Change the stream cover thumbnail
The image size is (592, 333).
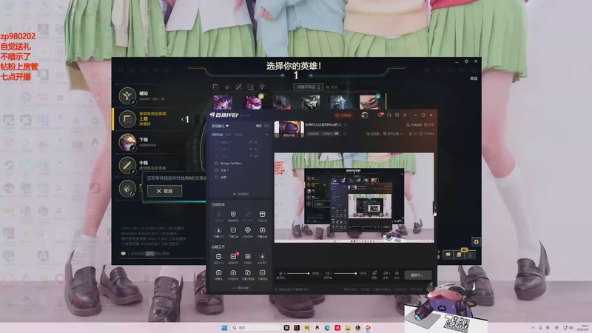point(289,129)
